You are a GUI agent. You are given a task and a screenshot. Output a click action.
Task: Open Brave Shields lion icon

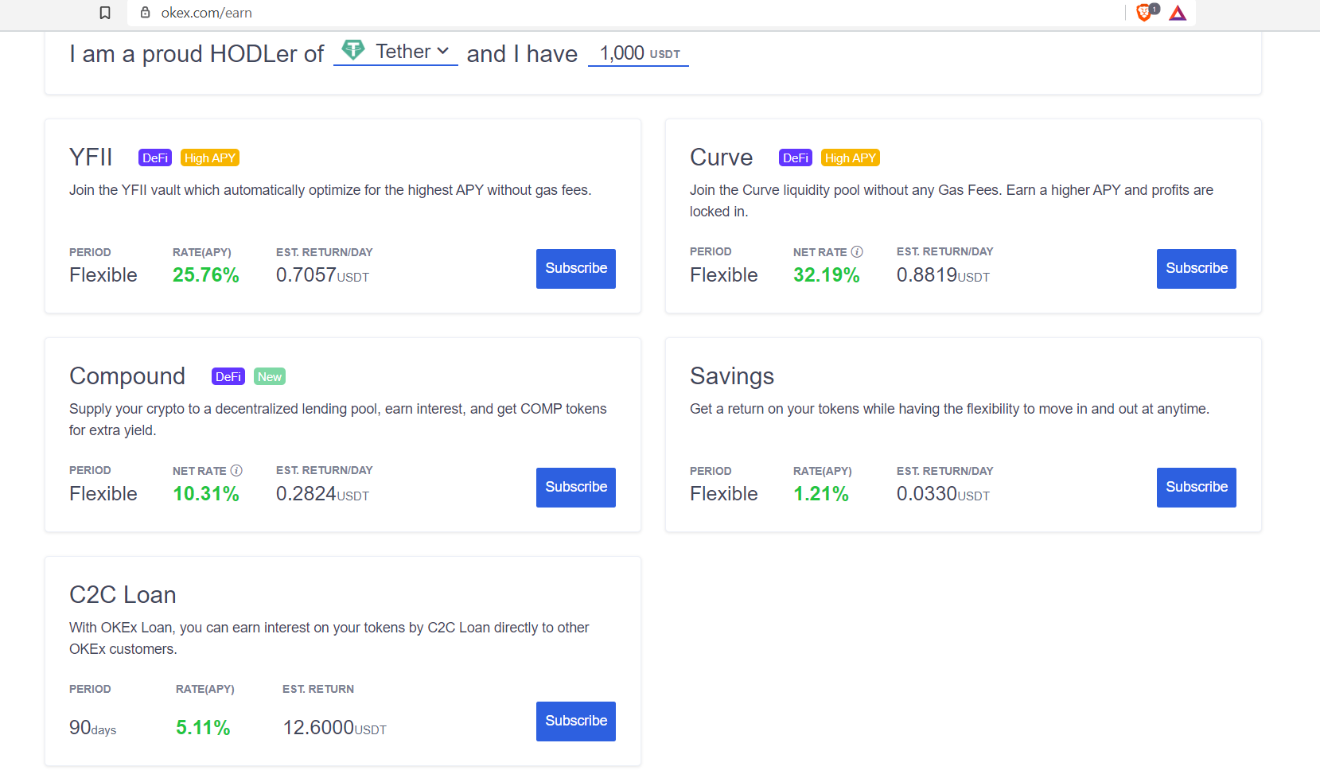1144,13
